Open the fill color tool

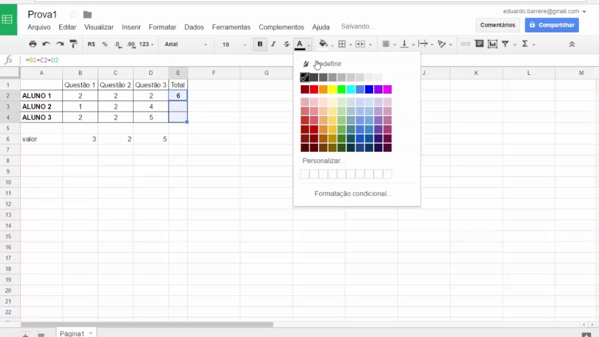pyautogui.click(x=323, y=44)
